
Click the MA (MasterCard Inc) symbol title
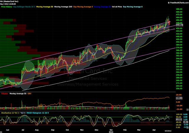pyautogui.click(x=9, y=1)
